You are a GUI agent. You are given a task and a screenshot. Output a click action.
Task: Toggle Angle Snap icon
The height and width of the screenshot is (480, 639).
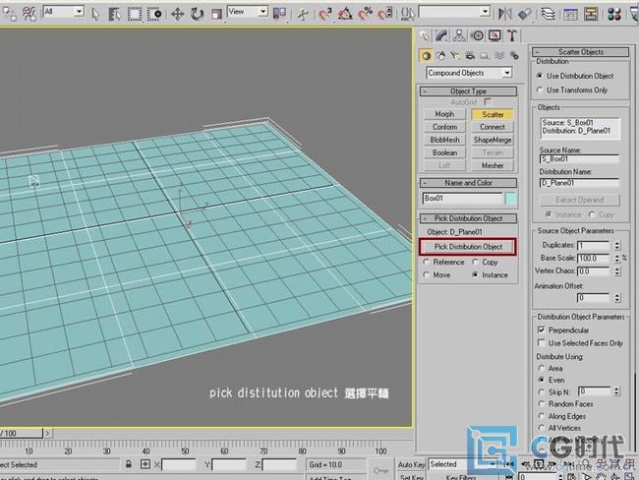[x=345, y=15]
